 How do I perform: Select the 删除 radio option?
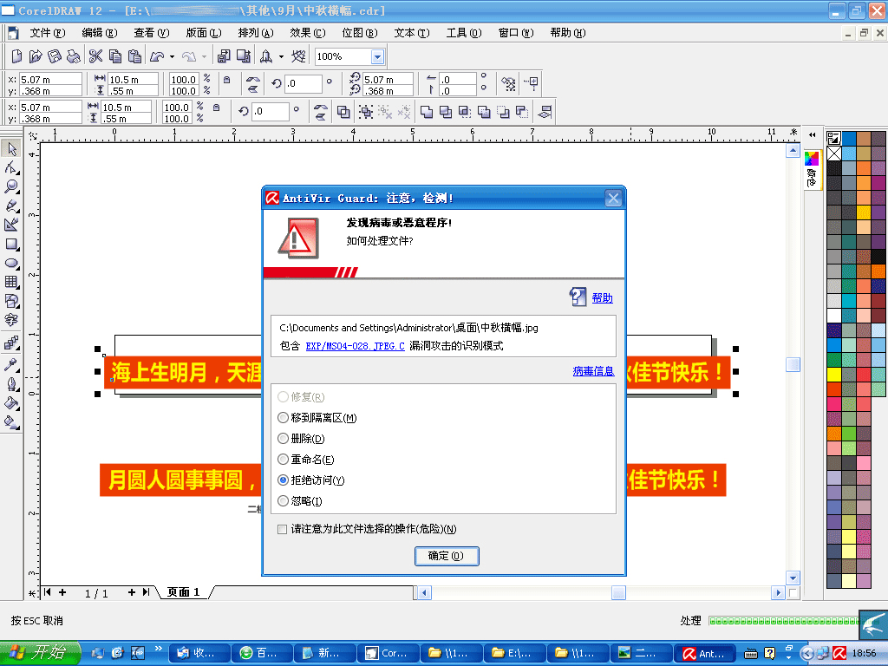click(284, 438)
